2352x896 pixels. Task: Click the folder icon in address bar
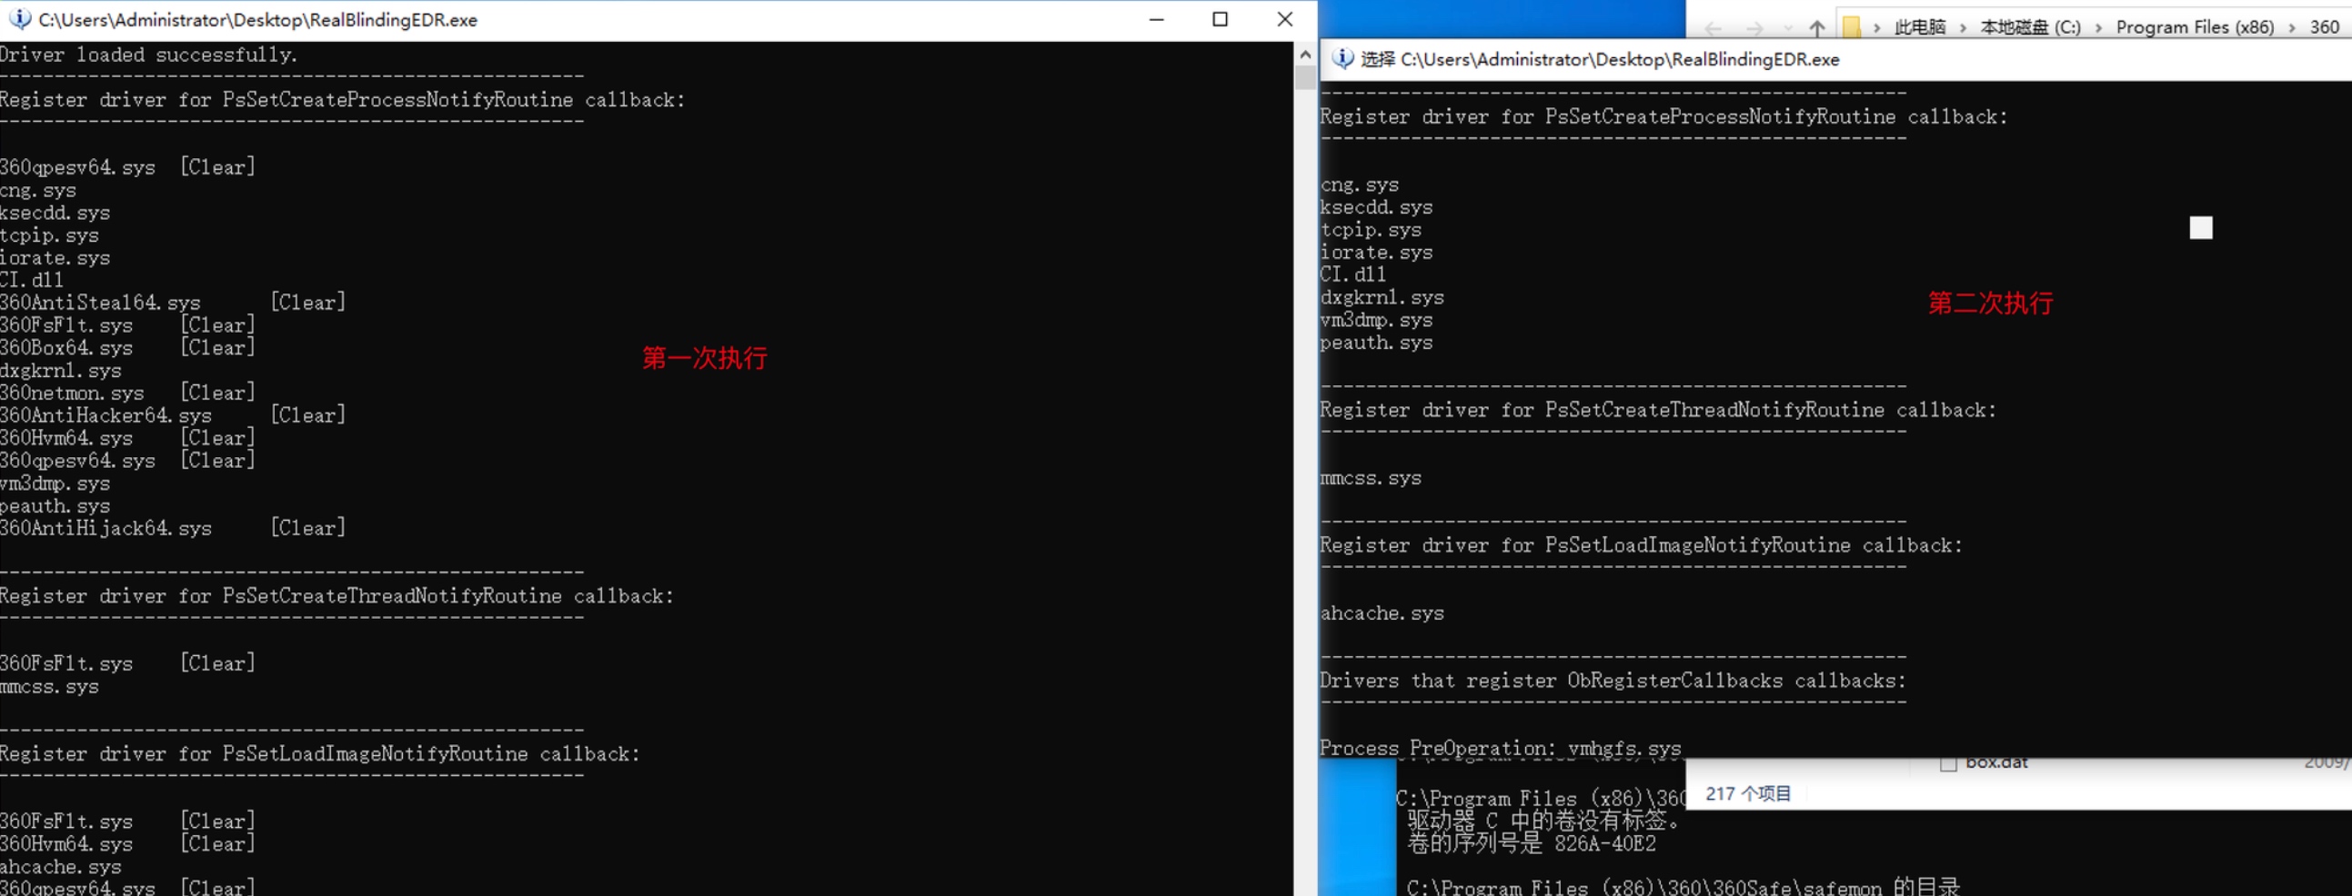coord(1851,27)
